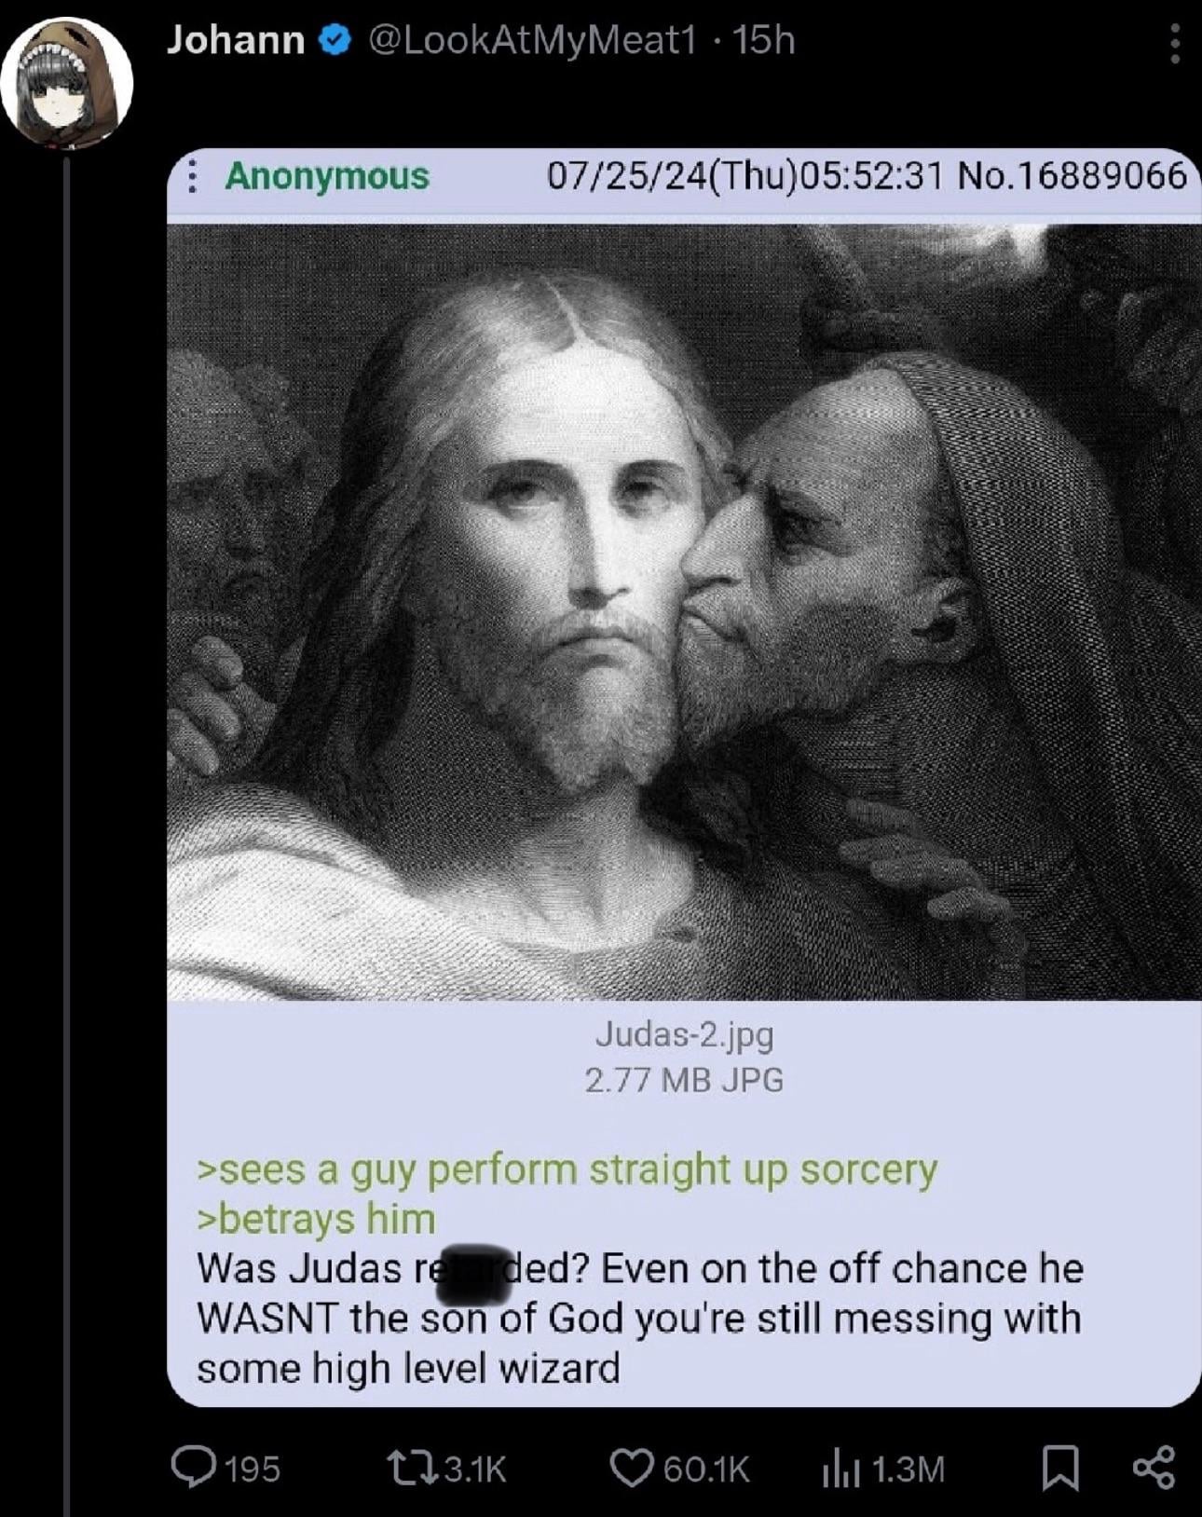This screenshot has height=1517, width=1202.
Task: Bookmark the post
Action: pos(1059,1469)
